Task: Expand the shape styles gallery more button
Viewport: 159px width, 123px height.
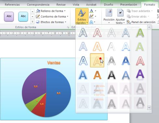Action: coord(33,22)
